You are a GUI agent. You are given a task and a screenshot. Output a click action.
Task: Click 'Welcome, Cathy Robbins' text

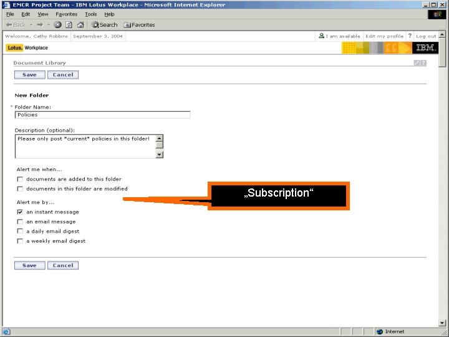point(36,36)
